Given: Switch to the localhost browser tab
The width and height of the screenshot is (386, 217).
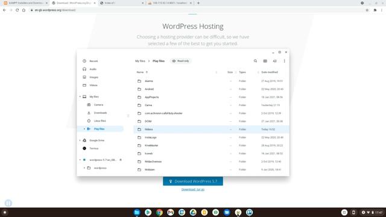Looking at the screenshot, I should pyautogui.click(x=170, y=3).
